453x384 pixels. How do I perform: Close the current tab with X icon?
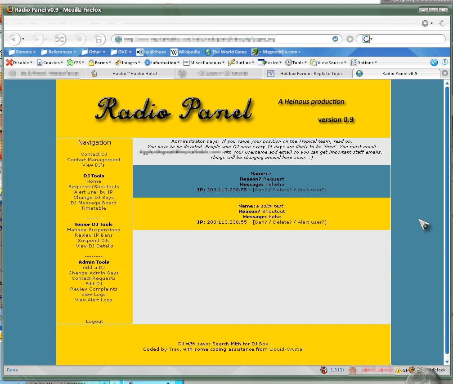coord(444,73)
